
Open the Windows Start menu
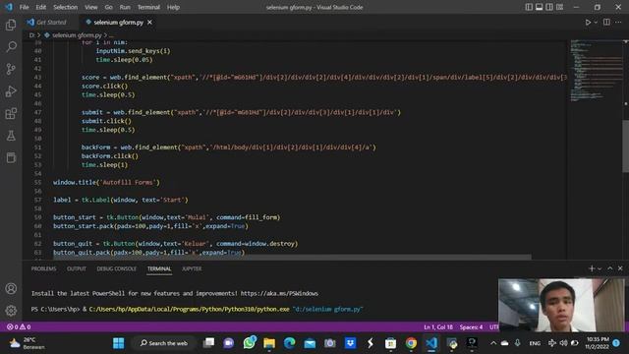point(118,343)
